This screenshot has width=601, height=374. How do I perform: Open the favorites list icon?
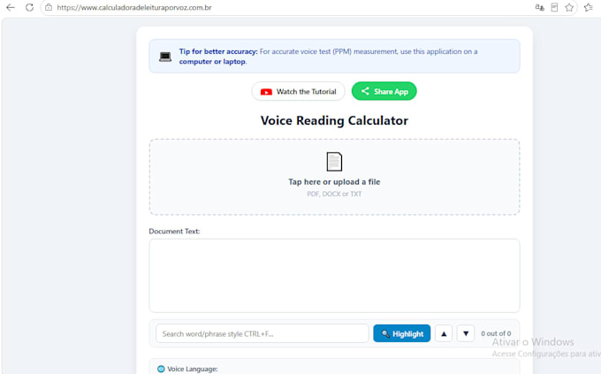point(589,7)
